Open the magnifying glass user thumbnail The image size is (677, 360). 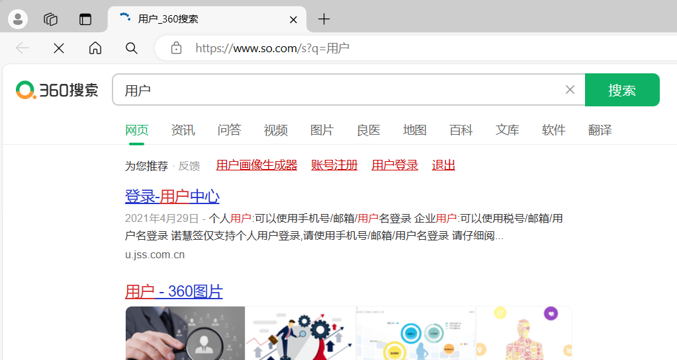(185, 334)
